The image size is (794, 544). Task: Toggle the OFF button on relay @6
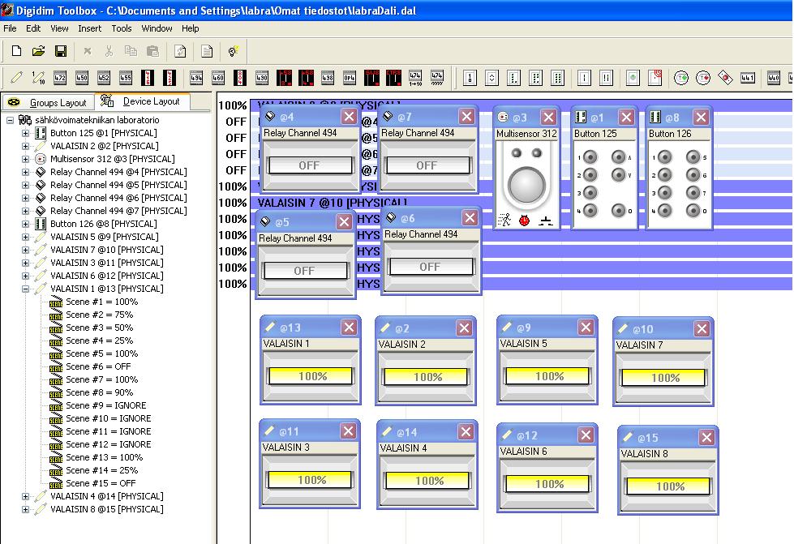tap(431, 267)
